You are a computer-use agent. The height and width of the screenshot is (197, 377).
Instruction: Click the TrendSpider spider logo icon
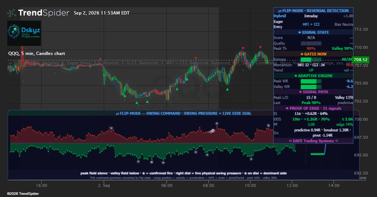[12, 13]
